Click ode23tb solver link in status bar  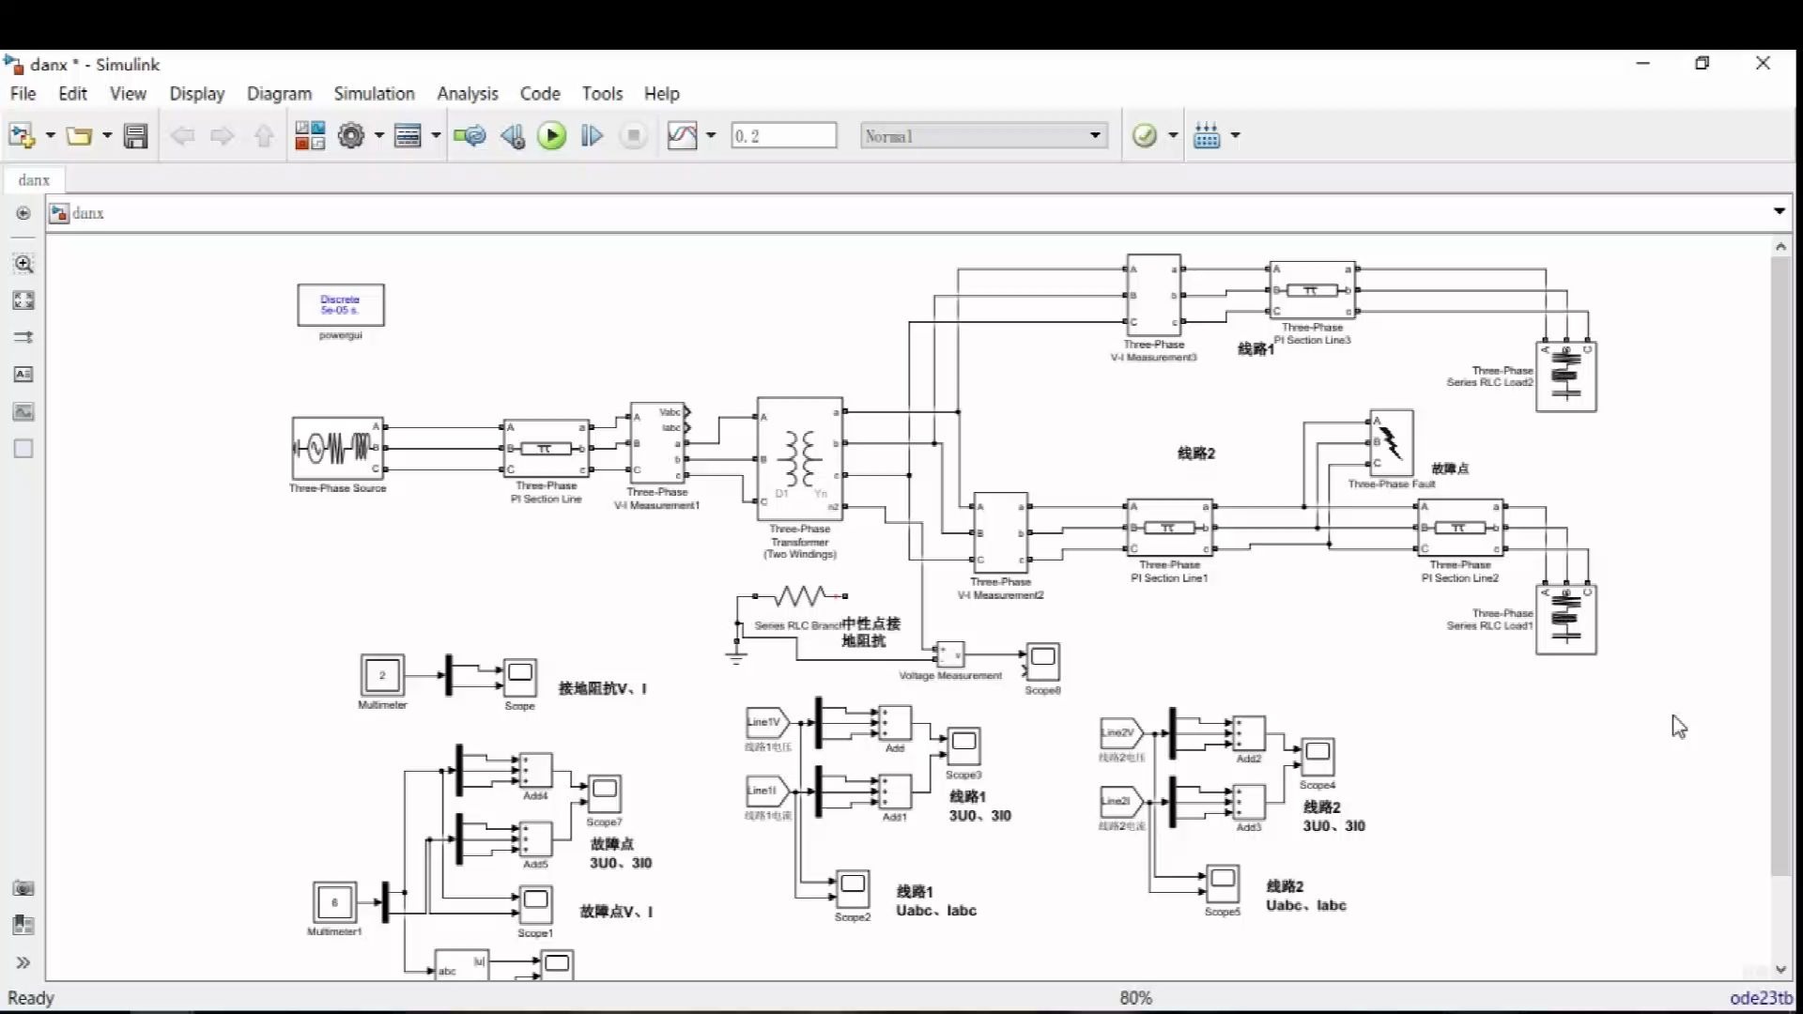[1761, 998]
